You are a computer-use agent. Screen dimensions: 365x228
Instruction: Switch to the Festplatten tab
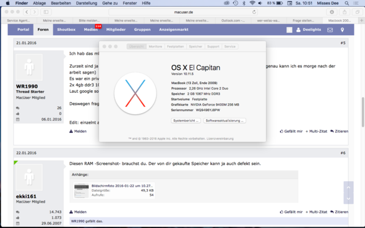175,46
